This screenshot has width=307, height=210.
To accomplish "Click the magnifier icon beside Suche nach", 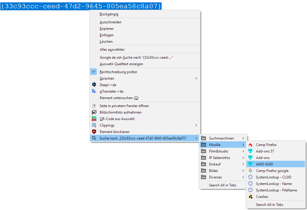I will click(94, 138).
